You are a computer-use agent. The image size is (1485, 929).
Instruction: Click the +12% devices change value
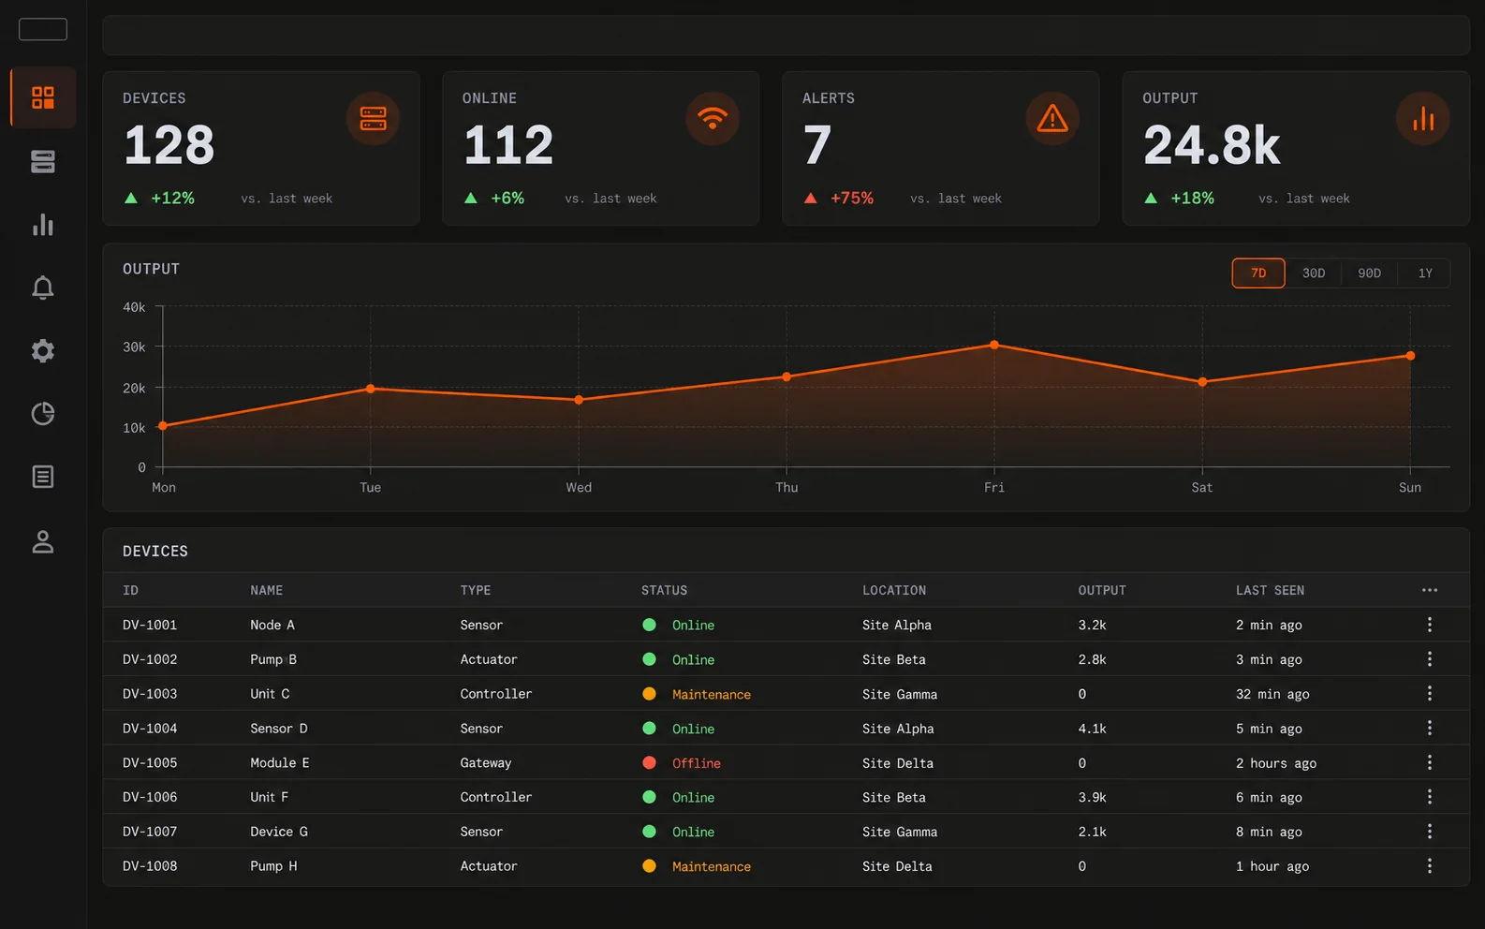(173, 199)
